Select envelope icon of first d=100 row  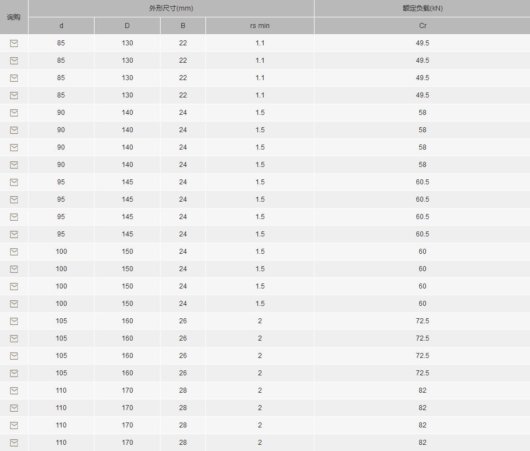coord(14,252)
